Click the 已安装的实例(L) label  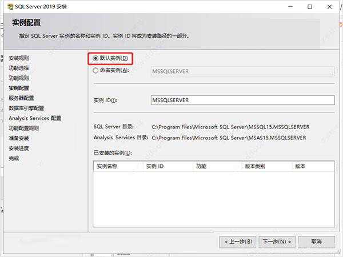[x=113, y=153]
